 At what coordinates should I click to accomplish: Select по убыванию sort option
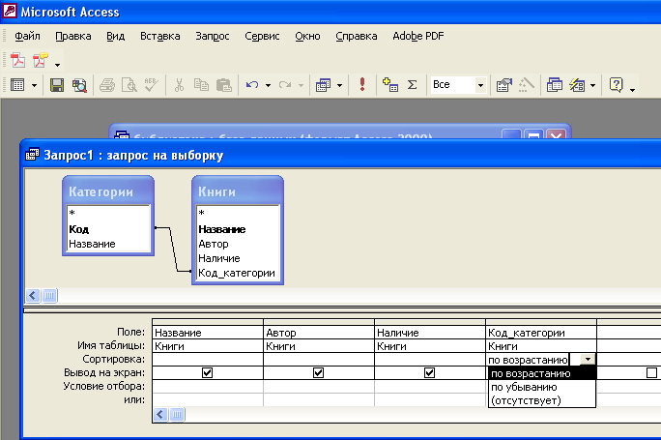(542, 387)
